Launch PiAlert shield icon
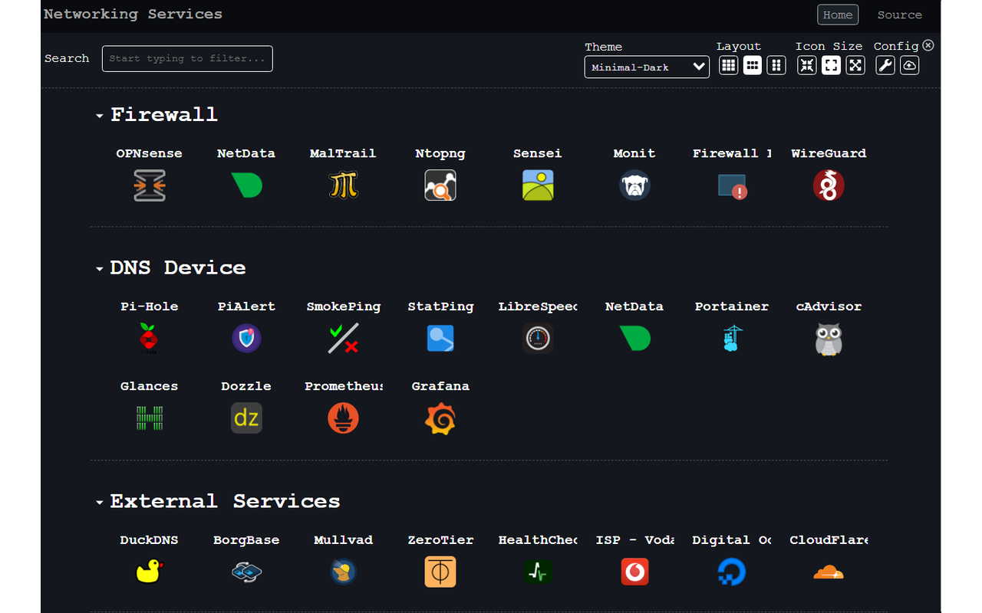This screenshot has height=613, width=982. (x=246, y=338)
